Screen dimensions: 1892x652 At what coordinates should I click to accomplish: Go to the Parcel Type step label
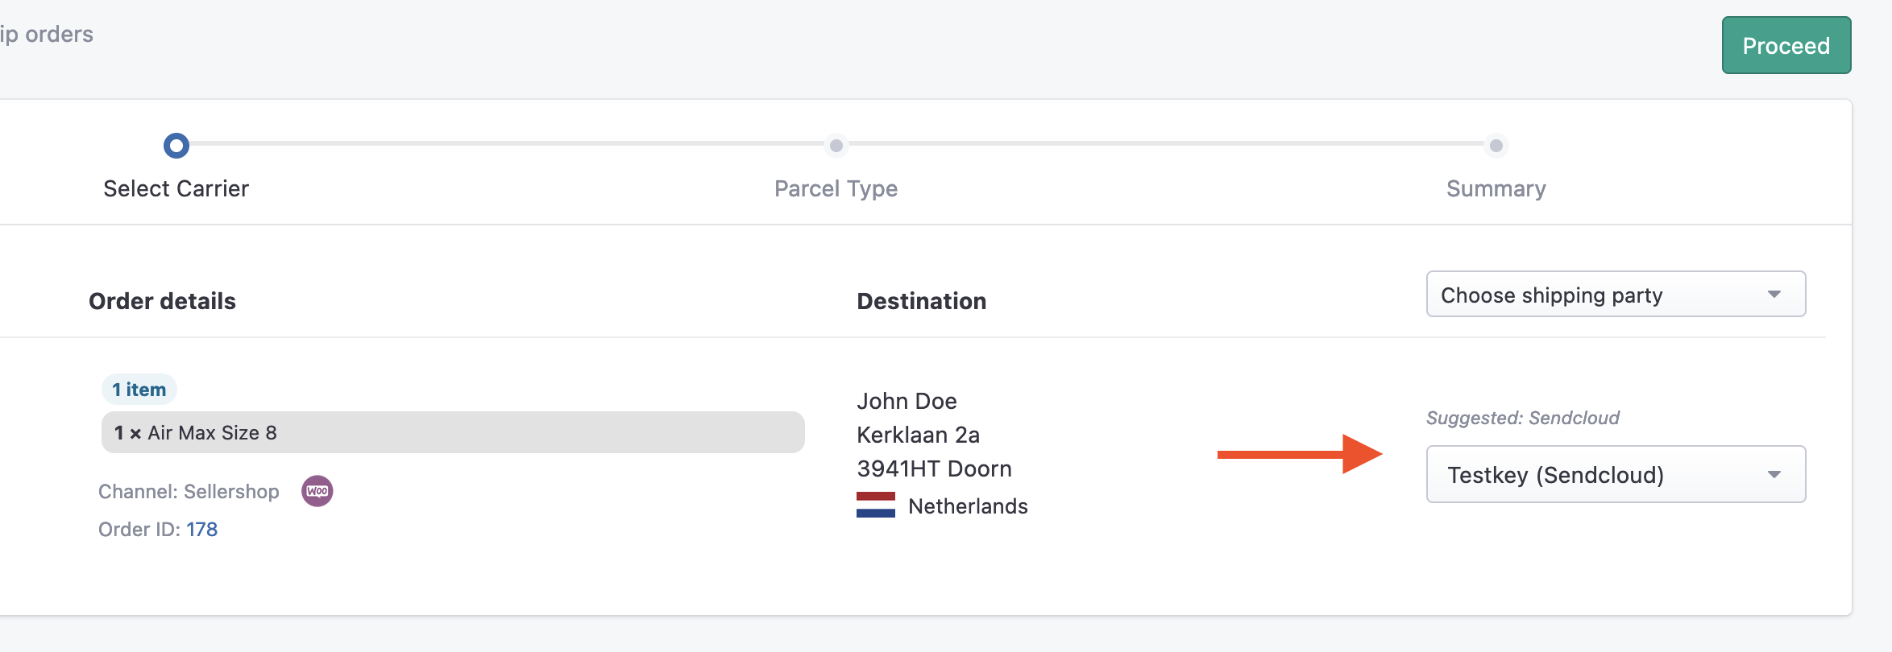[836, 188]
